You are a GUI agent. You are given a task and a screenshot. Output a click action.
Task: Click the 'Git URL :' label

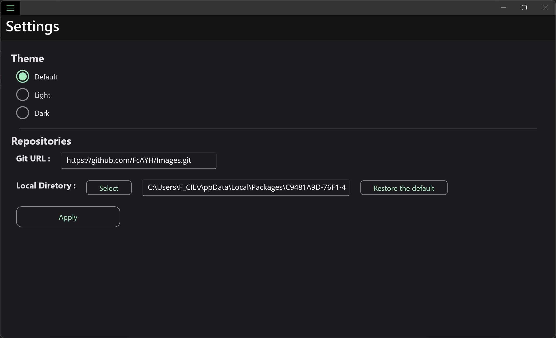click(33, 159)
